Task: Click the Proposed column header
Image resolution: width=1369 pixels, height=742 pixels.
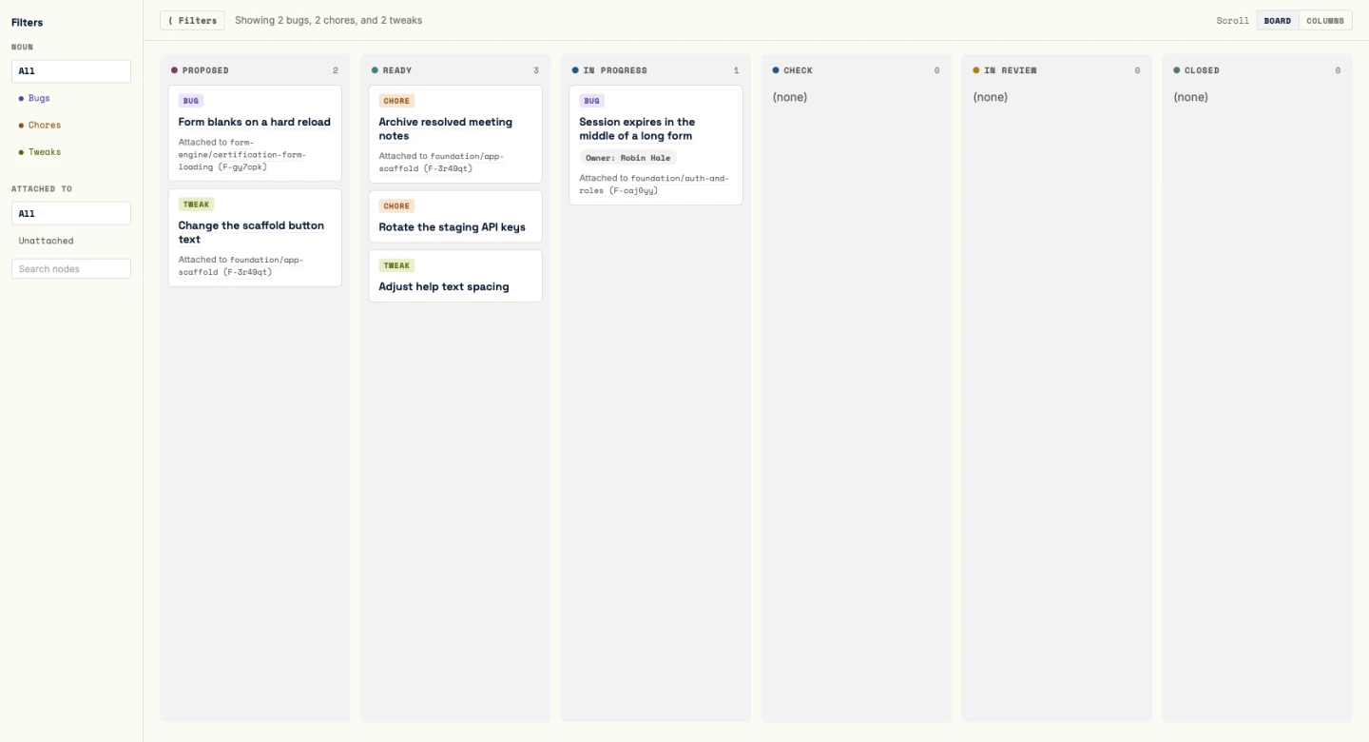Action: [255, 70]
